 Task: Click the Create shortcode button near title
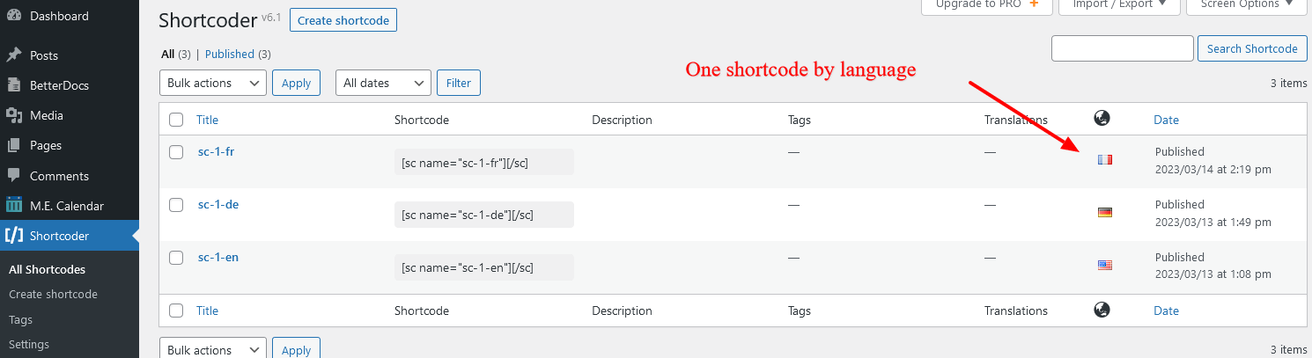[343, 20]
